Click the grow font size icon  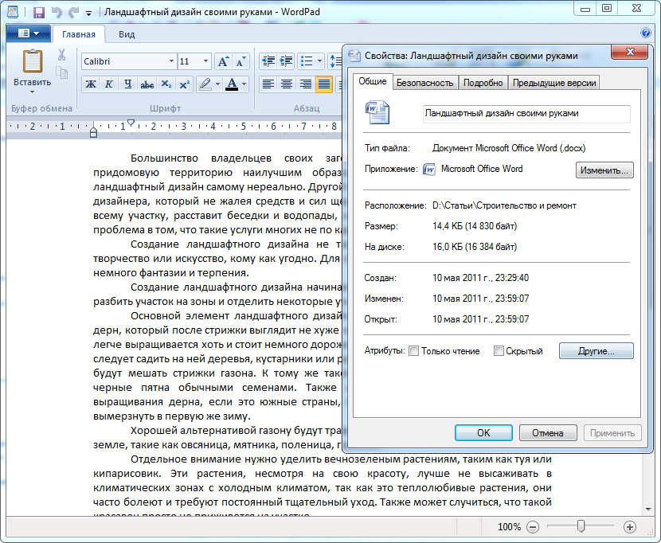pos(223,61)
